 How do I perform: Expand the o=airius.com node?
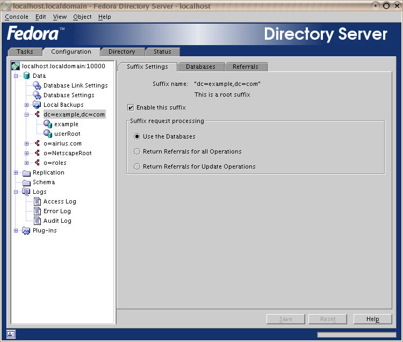(26, 143)
